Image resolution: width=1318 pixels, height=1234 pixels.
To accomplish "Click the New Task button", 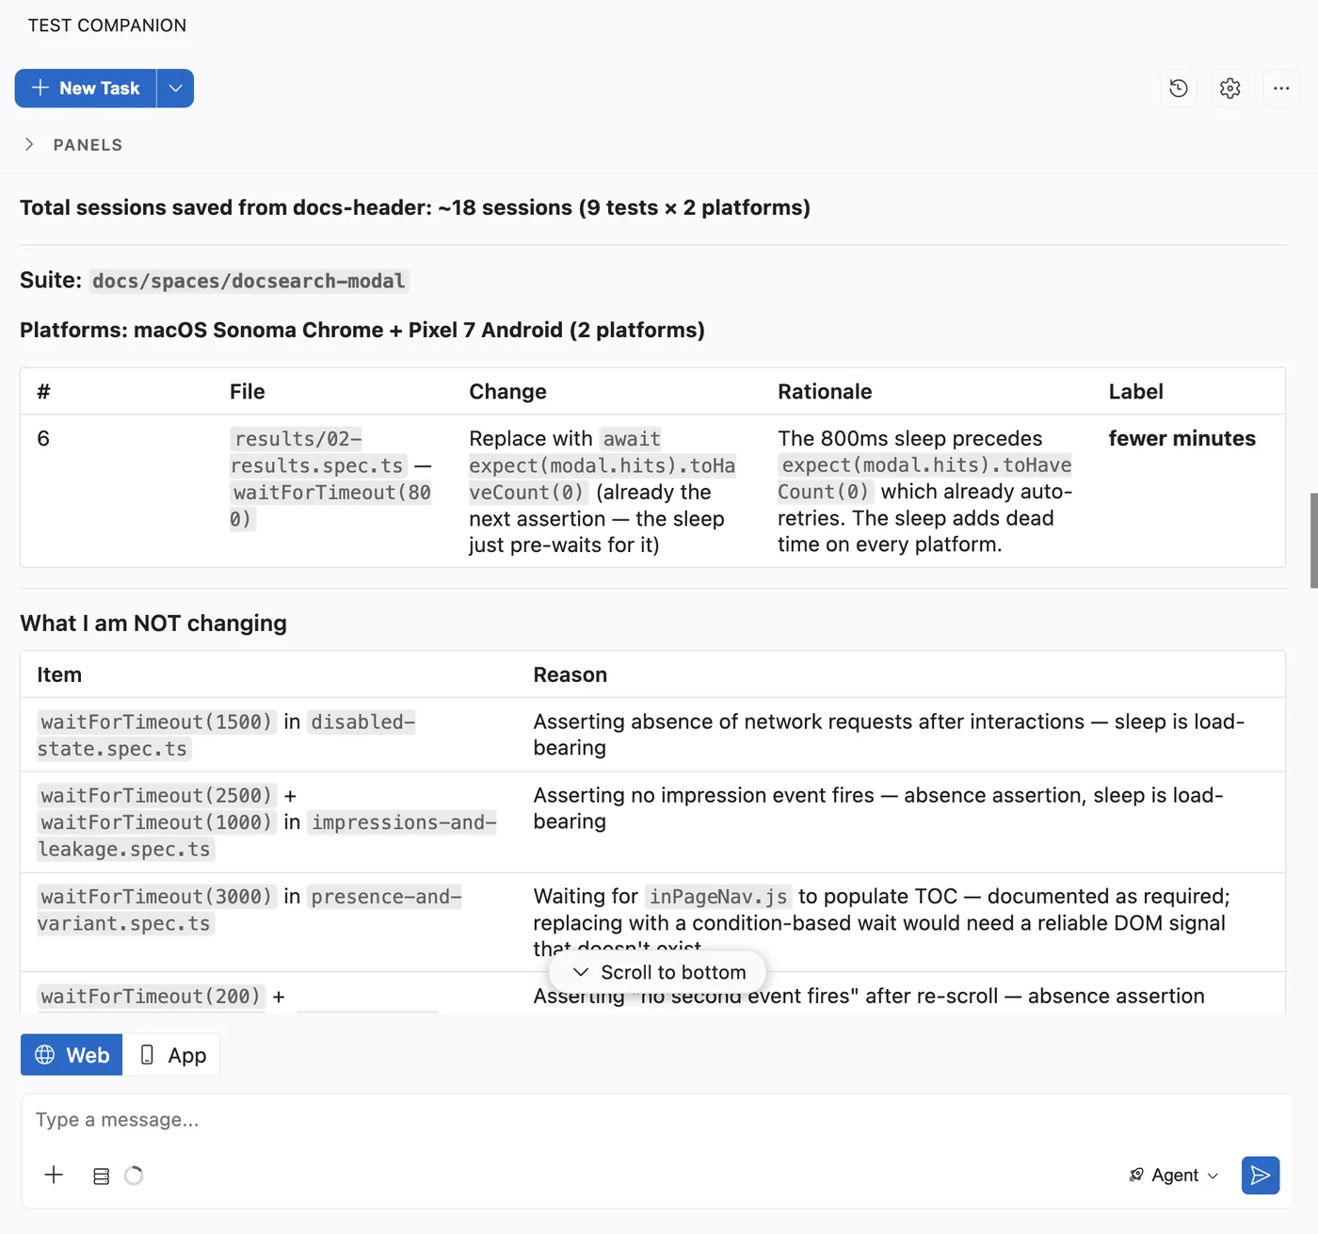I will point(86,89).
